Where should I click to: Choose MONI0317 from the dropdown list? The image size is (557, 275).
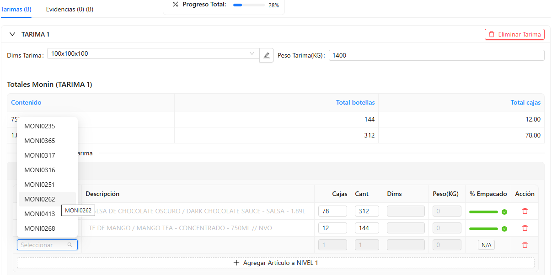click(47, 155)
